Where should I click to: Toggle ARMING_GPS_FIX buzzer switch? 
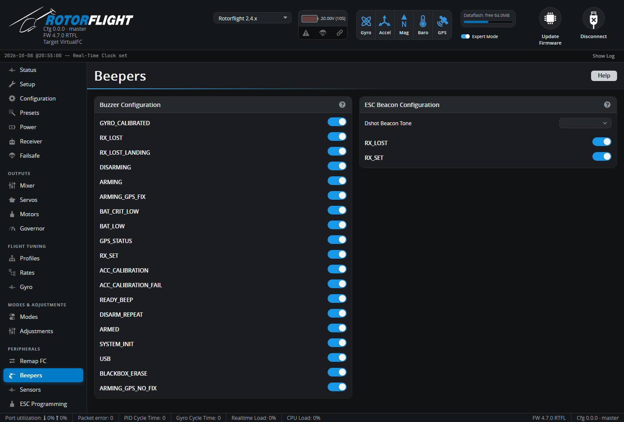(337, 195)
